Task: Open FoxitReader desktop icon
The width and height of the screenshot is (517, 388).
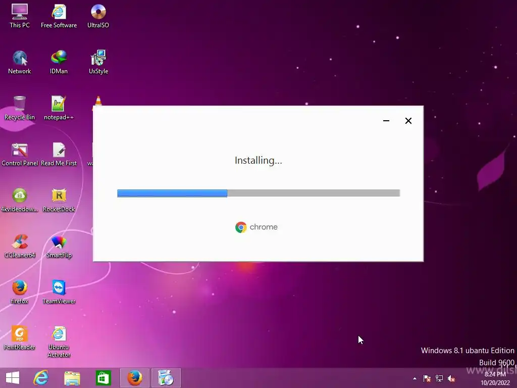Action: click(20, 338)
